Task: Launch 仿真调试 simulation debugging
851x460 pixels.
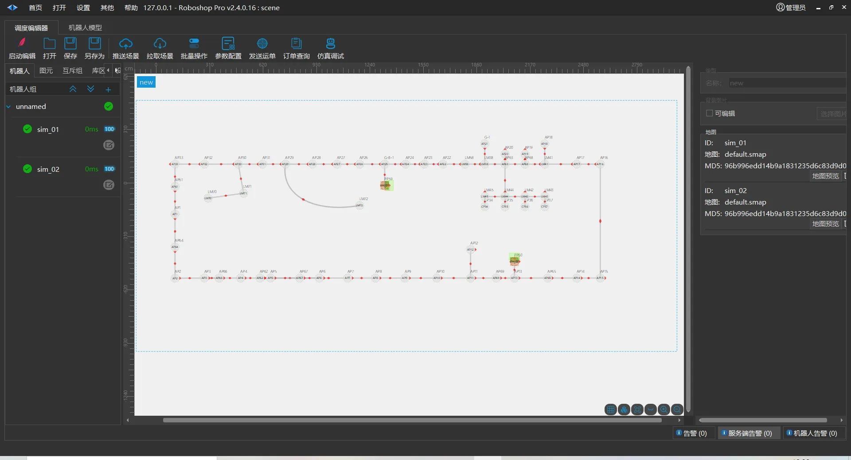Action: point(331,48)
